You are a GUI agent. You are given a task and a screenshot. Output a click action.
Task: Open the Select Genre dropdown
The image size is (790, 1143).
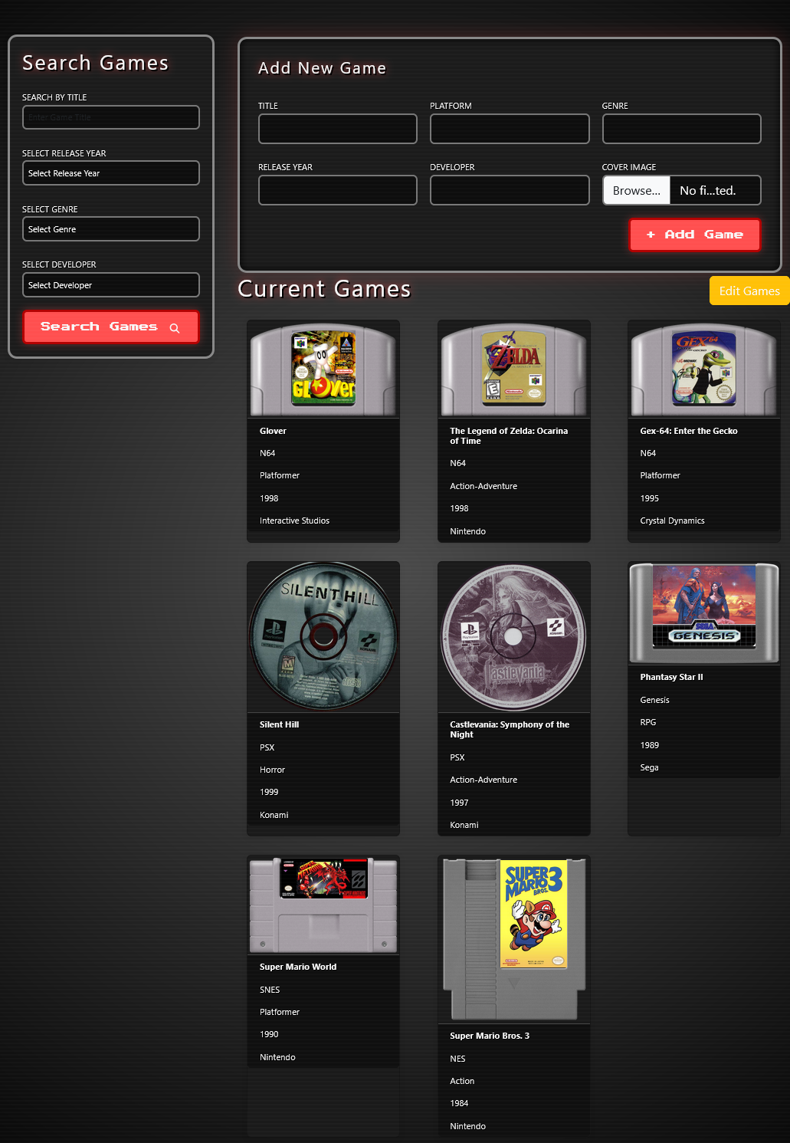tap(111, 229)
